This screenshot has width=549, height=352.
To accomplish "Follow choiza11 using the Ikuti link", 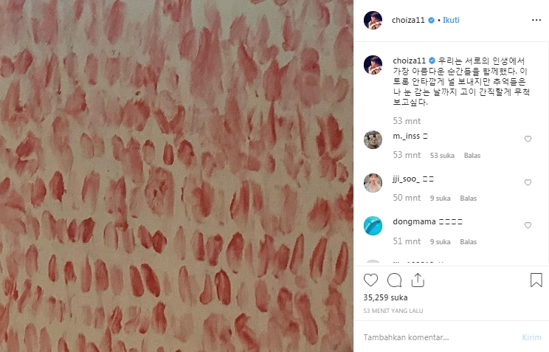I will (451, 20).
